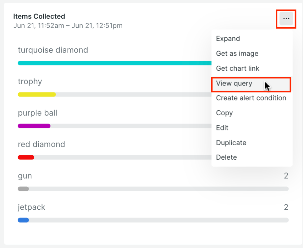Image resolution: width=303 pixels, height=248 pixels.
Task: Select the jetpack blue bar
Action: (x=23, y=220)
